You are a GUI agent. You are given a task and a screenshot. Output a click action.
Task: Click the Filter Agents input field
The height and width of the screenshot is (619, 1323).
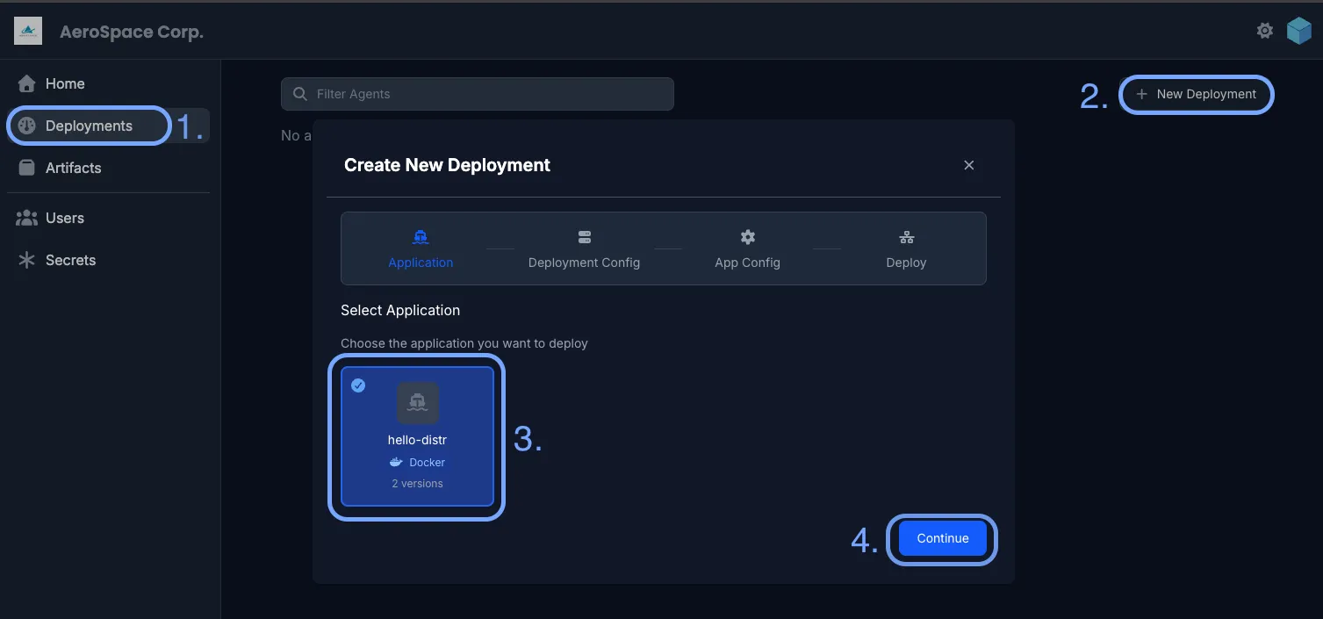[478, 94]
